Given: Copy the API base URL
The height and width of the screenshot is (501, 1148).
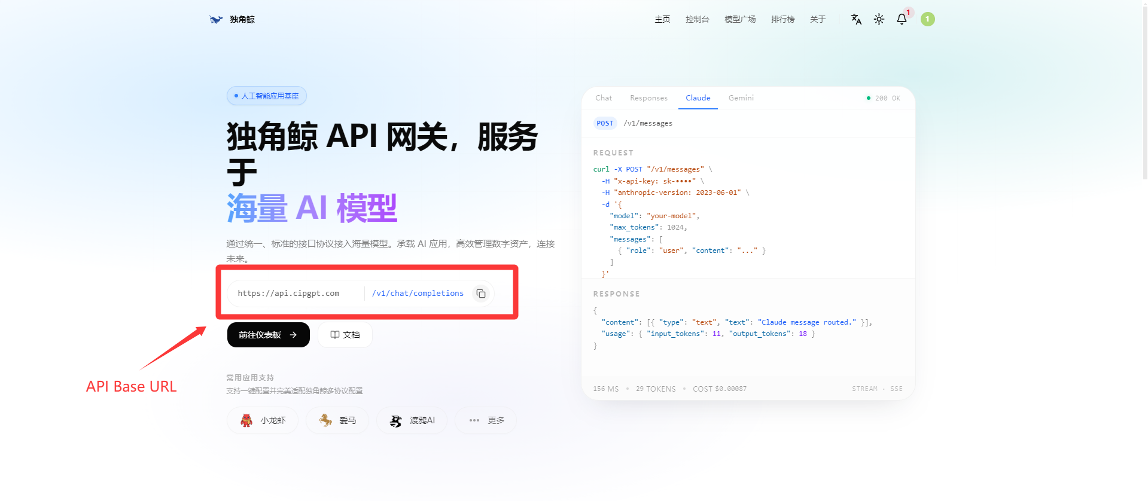Looking at the screenshot, I should coord(481,294).
